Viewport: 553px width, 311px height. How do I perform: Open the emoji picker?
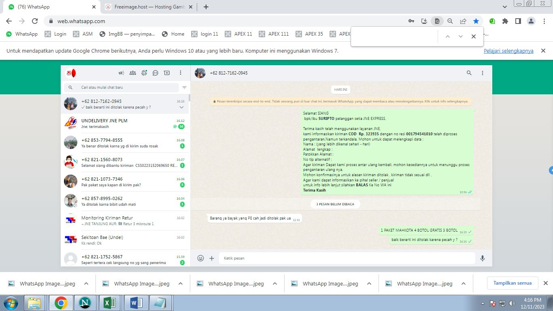point(200,258)
